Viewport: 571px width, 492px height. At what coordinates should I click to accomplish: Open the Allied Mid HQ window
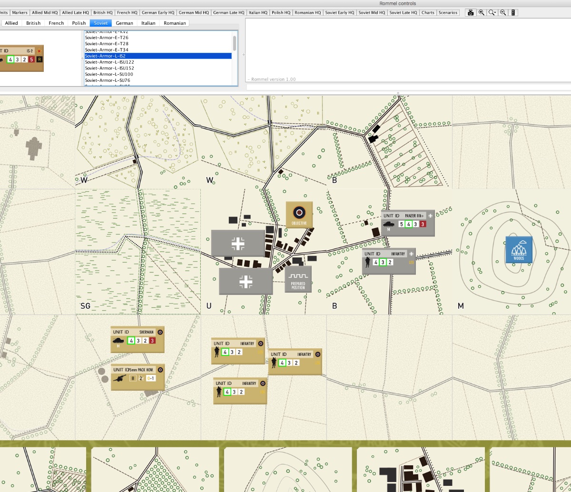click(x=45, y=13)
